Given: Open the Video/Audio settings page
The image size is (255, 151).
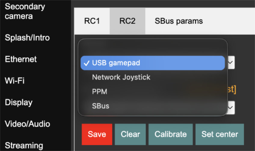Looking at the screenshot, I should [27, 124].
